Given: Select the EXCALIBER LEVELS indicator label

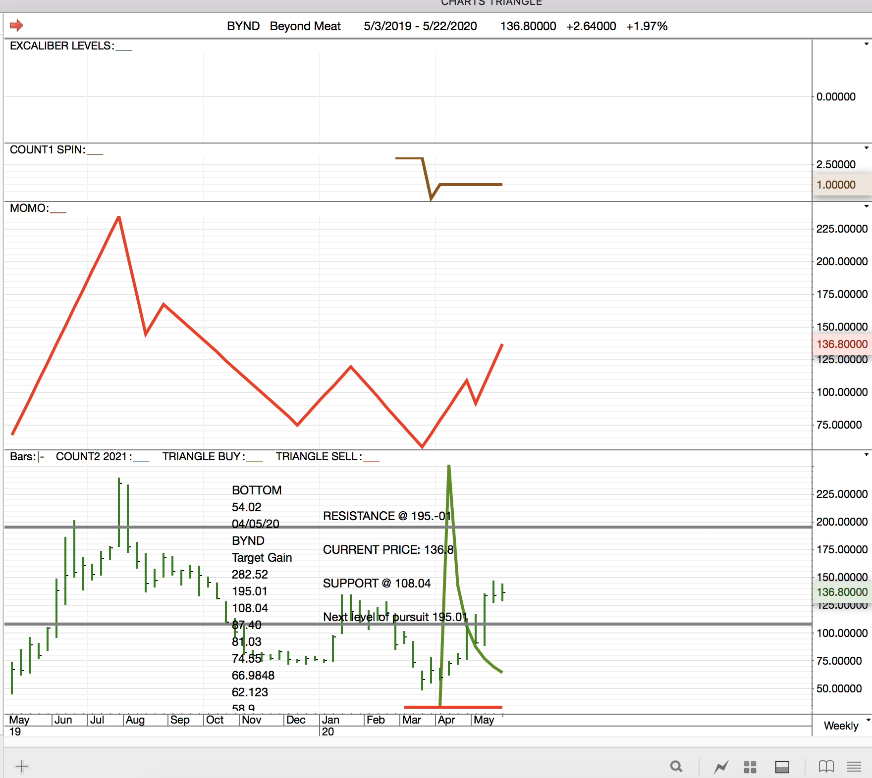Looking at the screenshot, I should click(x=61, y=46).
